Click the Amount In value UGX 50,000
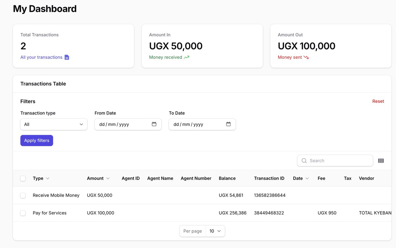 click(x=176, y=46)
